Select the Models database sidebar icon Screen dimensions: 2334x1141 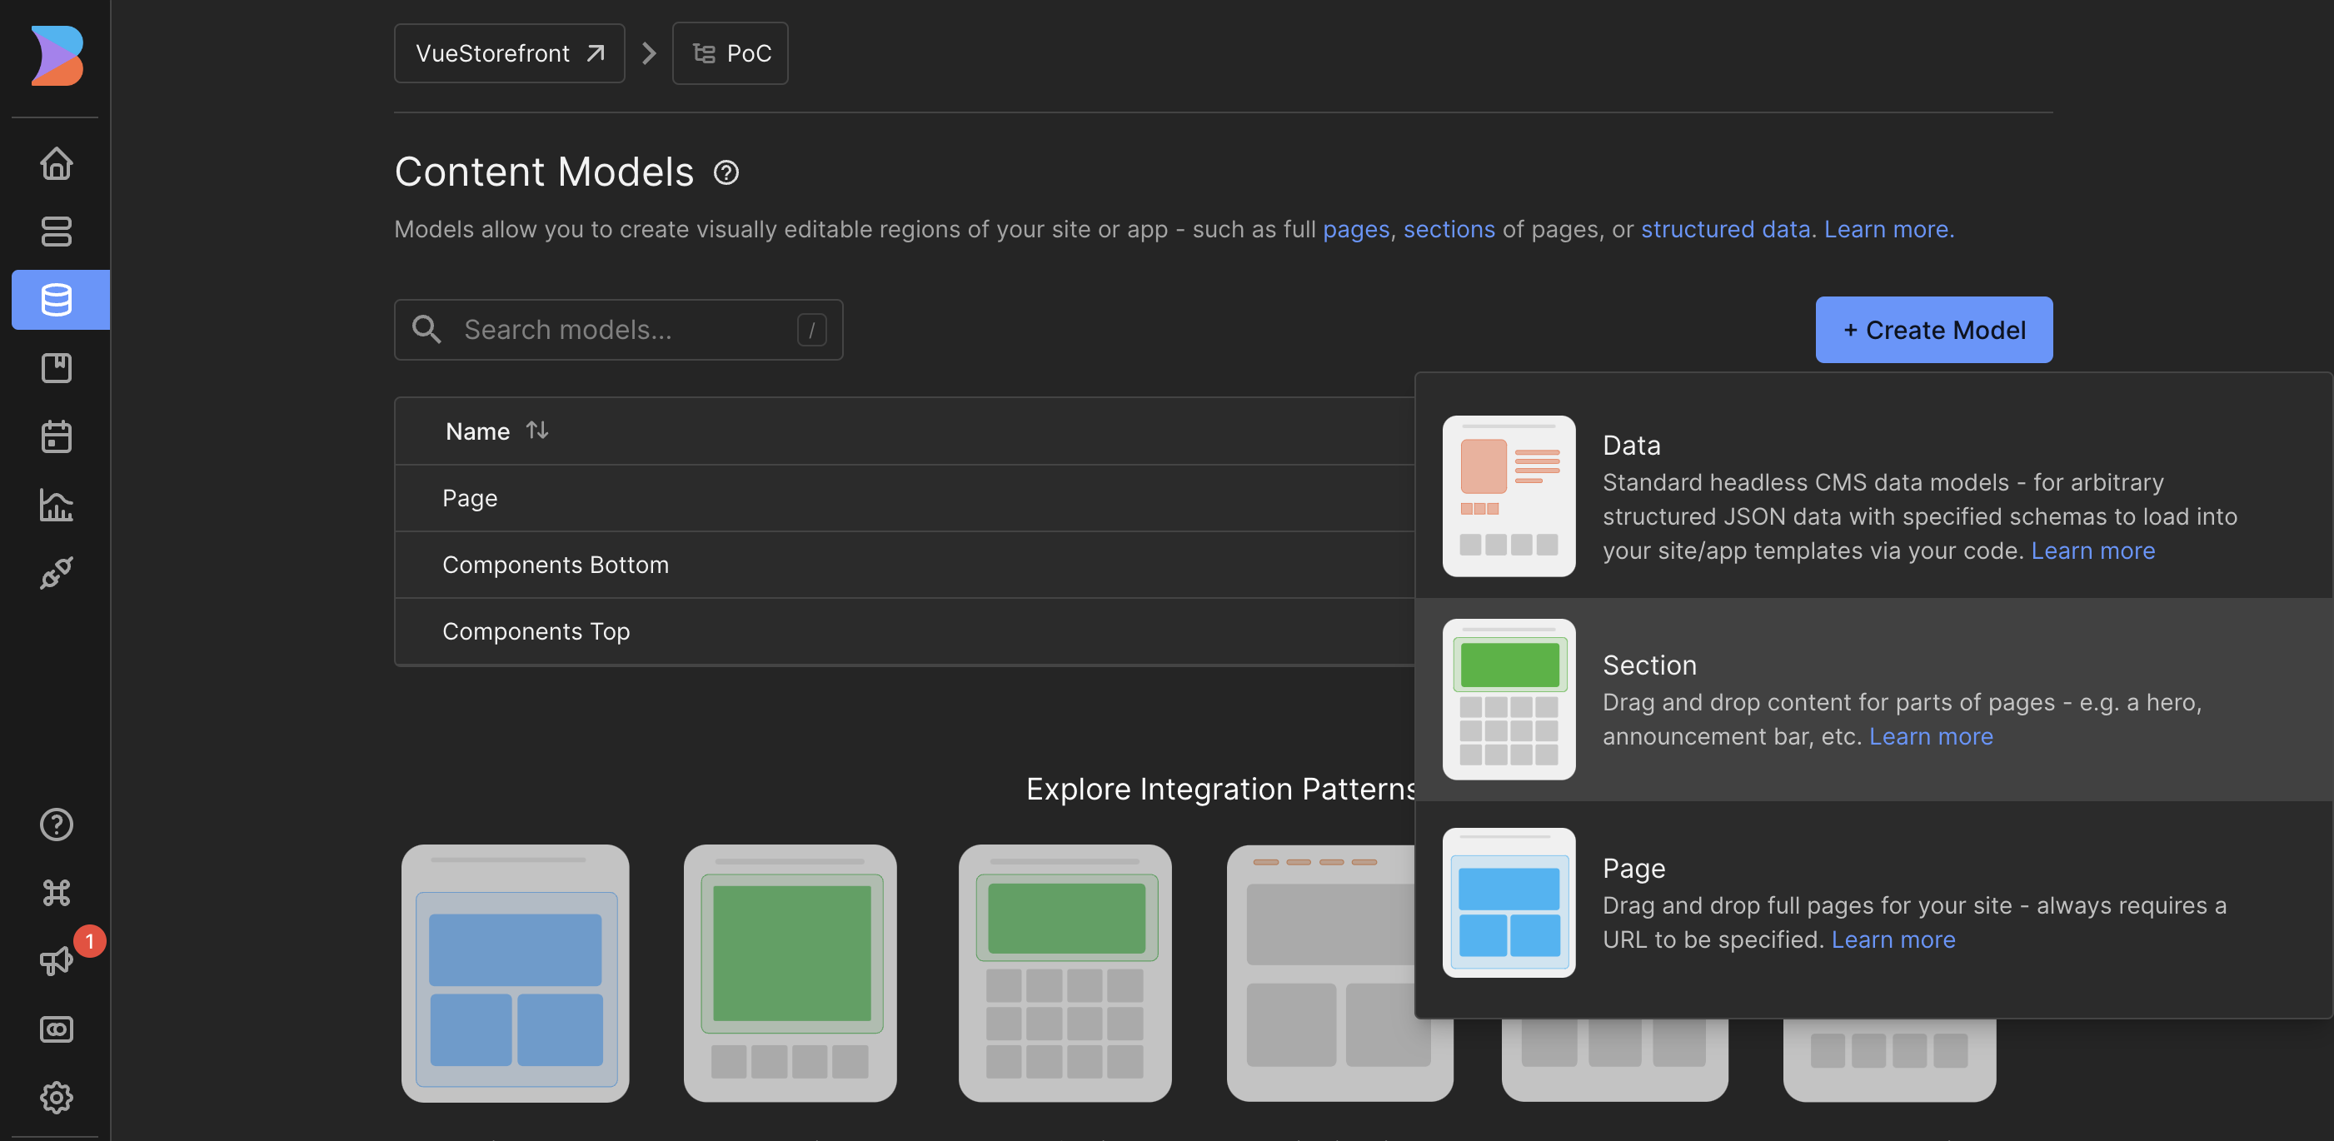coord(60,299)
